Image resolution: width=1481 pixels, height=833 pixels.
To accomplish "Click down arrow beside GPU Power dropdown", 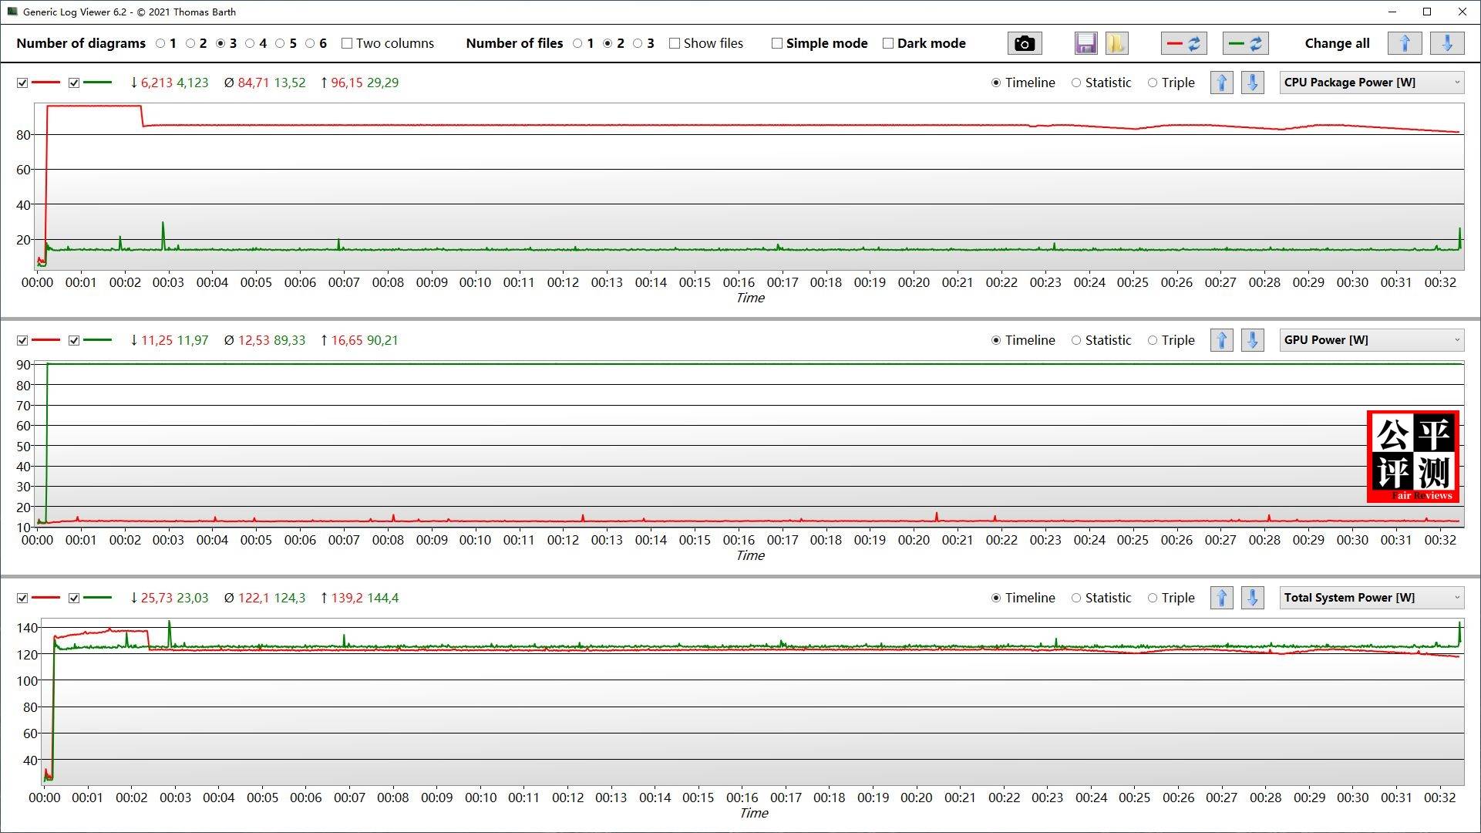I will point(1252,340).
